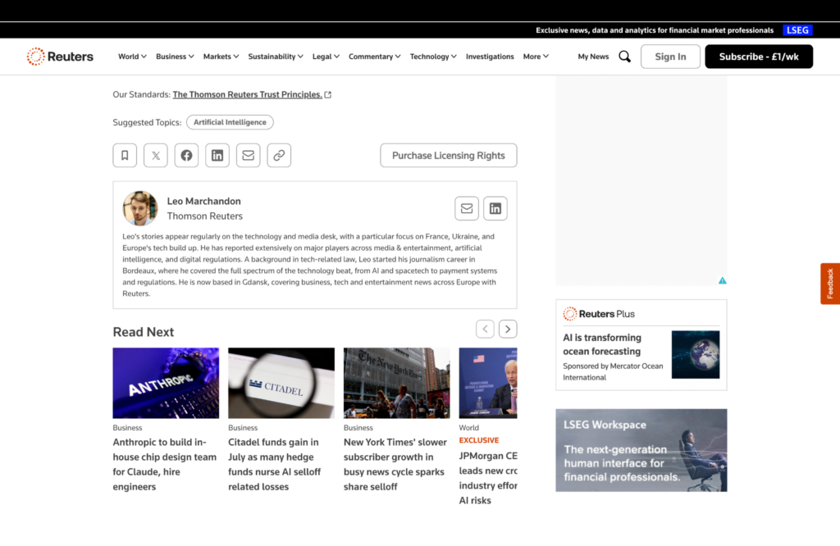Open Leo Marchandon's LinkedIn profile
840x546 pixels.
pos(495,208)
